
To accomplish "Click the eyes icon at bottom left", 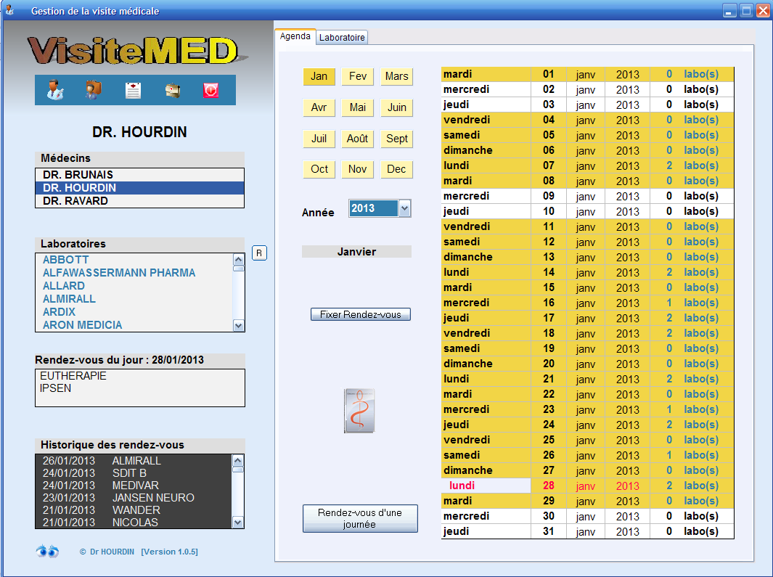I will (x=48, y=552).
